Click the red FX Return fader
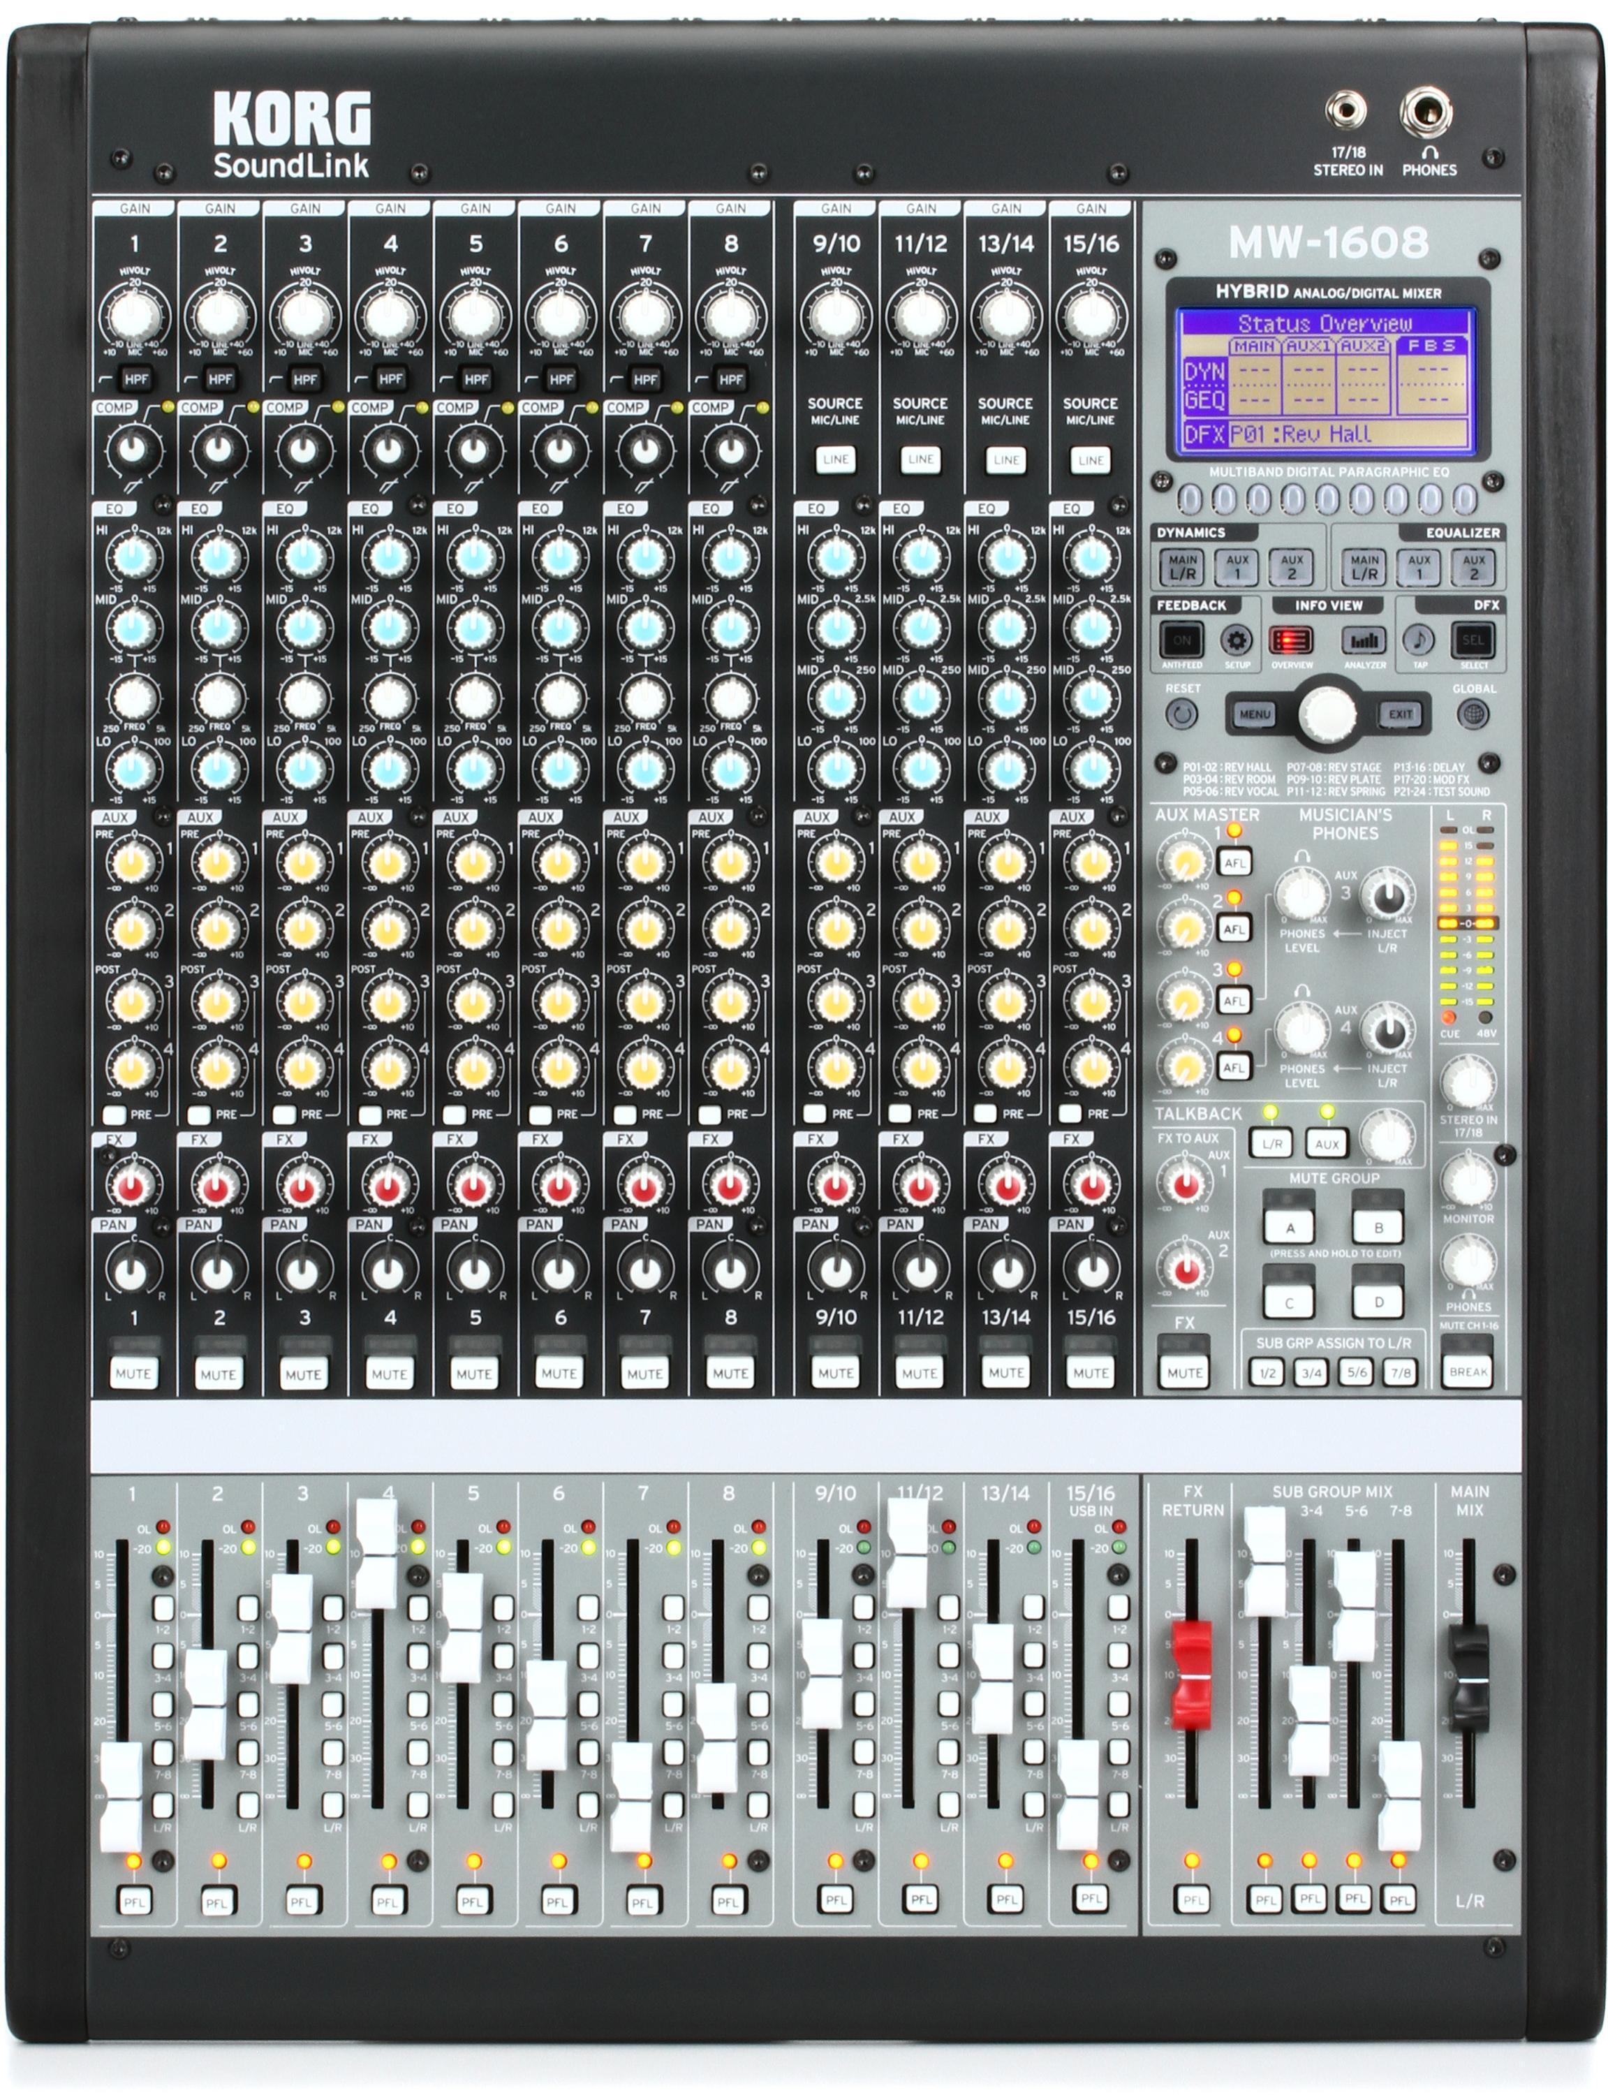This screenshot has height=2095, width=1608. [x=1192, y=1676]
